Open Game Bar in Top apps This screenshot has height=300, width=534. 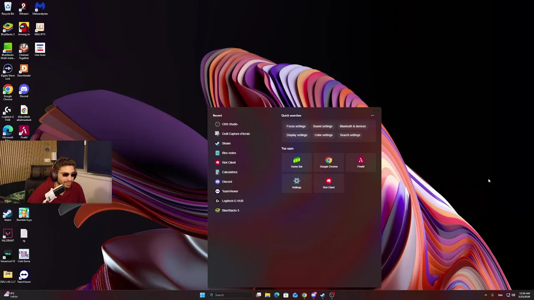point(297,162)
